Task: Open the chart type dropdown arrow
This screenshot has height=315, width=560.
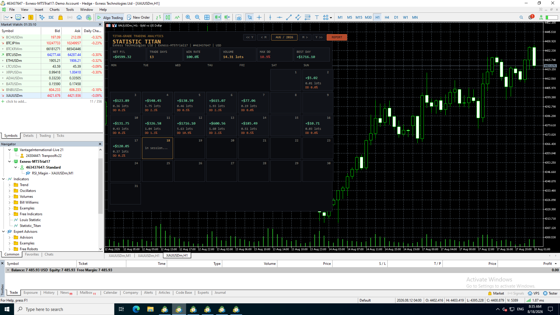Action: pos(11,17)
